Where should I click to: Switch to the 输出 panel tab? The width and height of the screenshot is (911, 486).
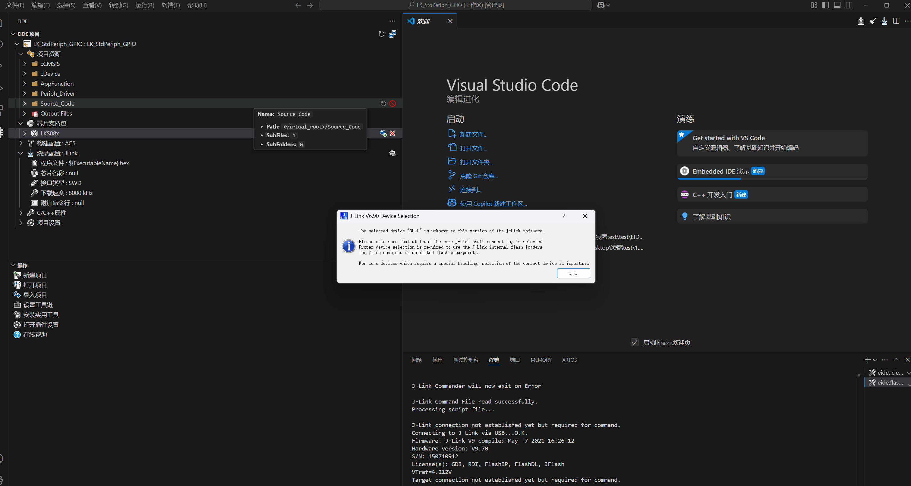[x=437, y=360]
